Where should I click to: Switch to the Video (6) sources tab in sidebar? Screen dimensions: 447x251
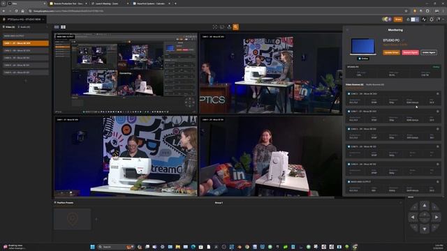9,27
